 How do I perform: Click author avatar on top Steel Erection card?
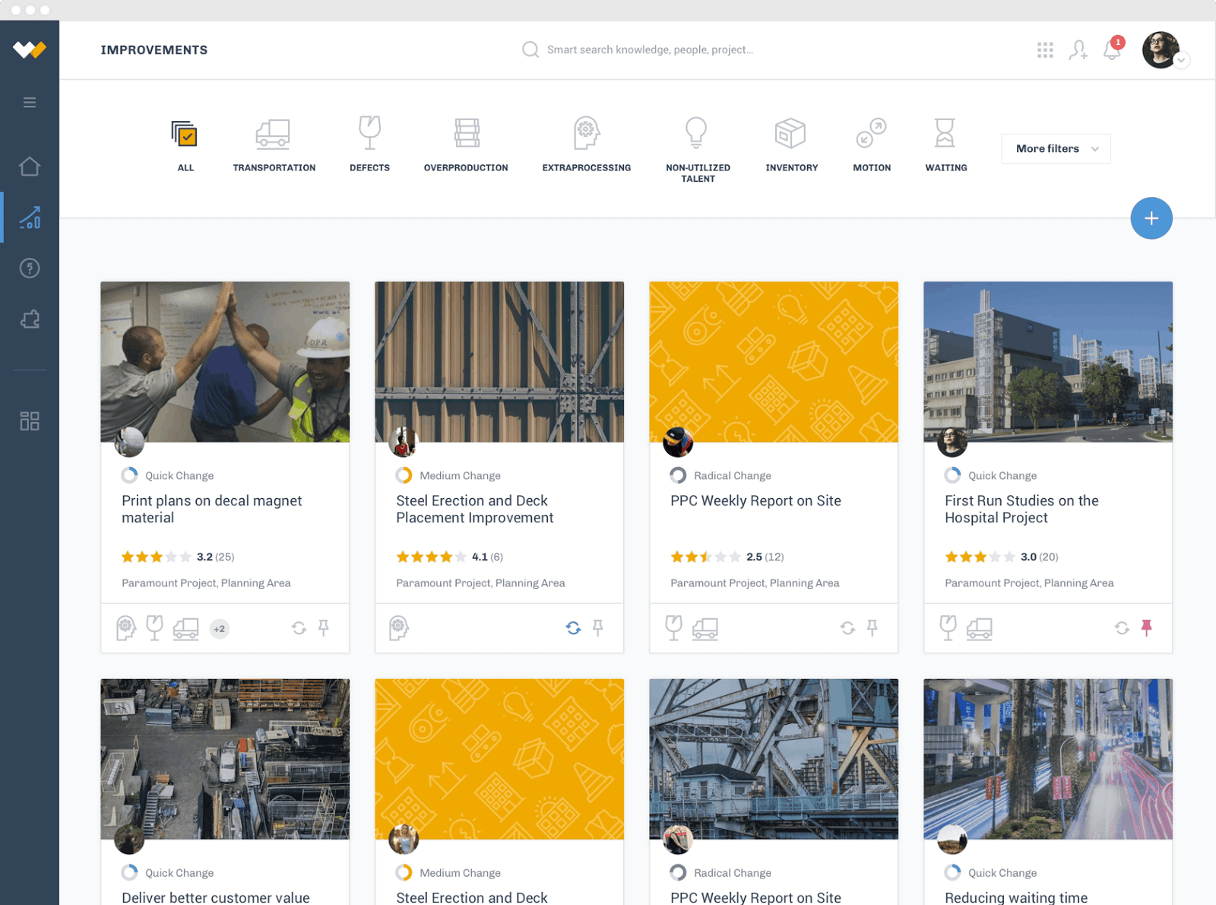click(x=404, y=442)
